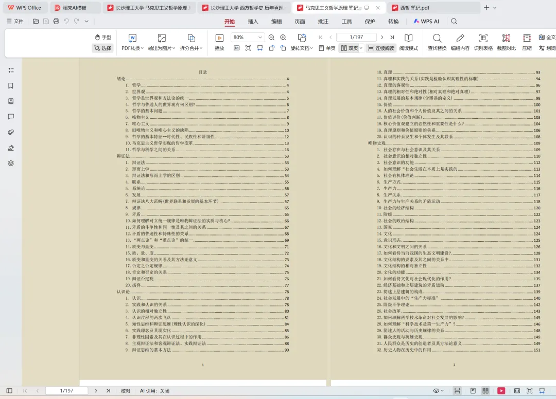Open PDF convert menu
This screenshot has height=399, width=556.
pos(132,42)
